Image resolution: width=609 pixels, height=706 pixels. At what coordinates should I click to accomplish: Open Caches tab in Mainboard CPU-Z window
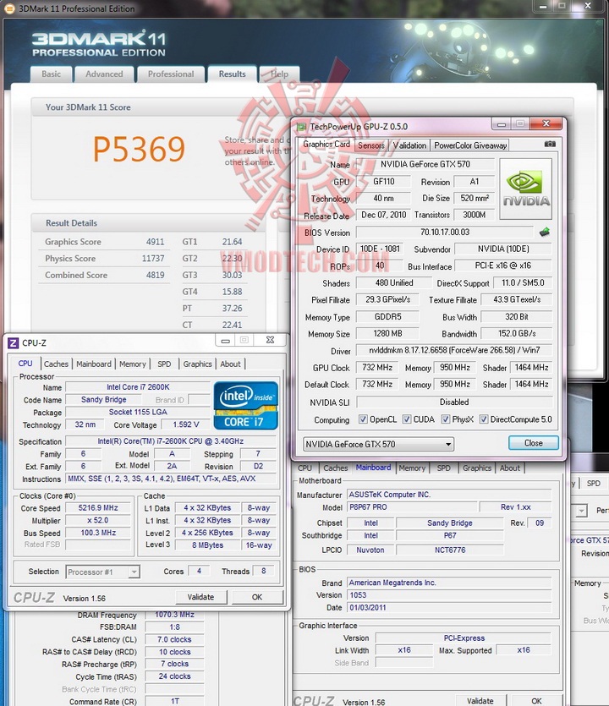point(336,468)
